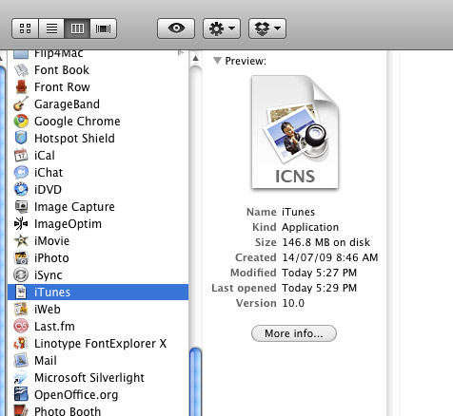The image size is (453, 416).
Task: Click the Modified Today 5:27 PM value
Action: pos(320,273)
